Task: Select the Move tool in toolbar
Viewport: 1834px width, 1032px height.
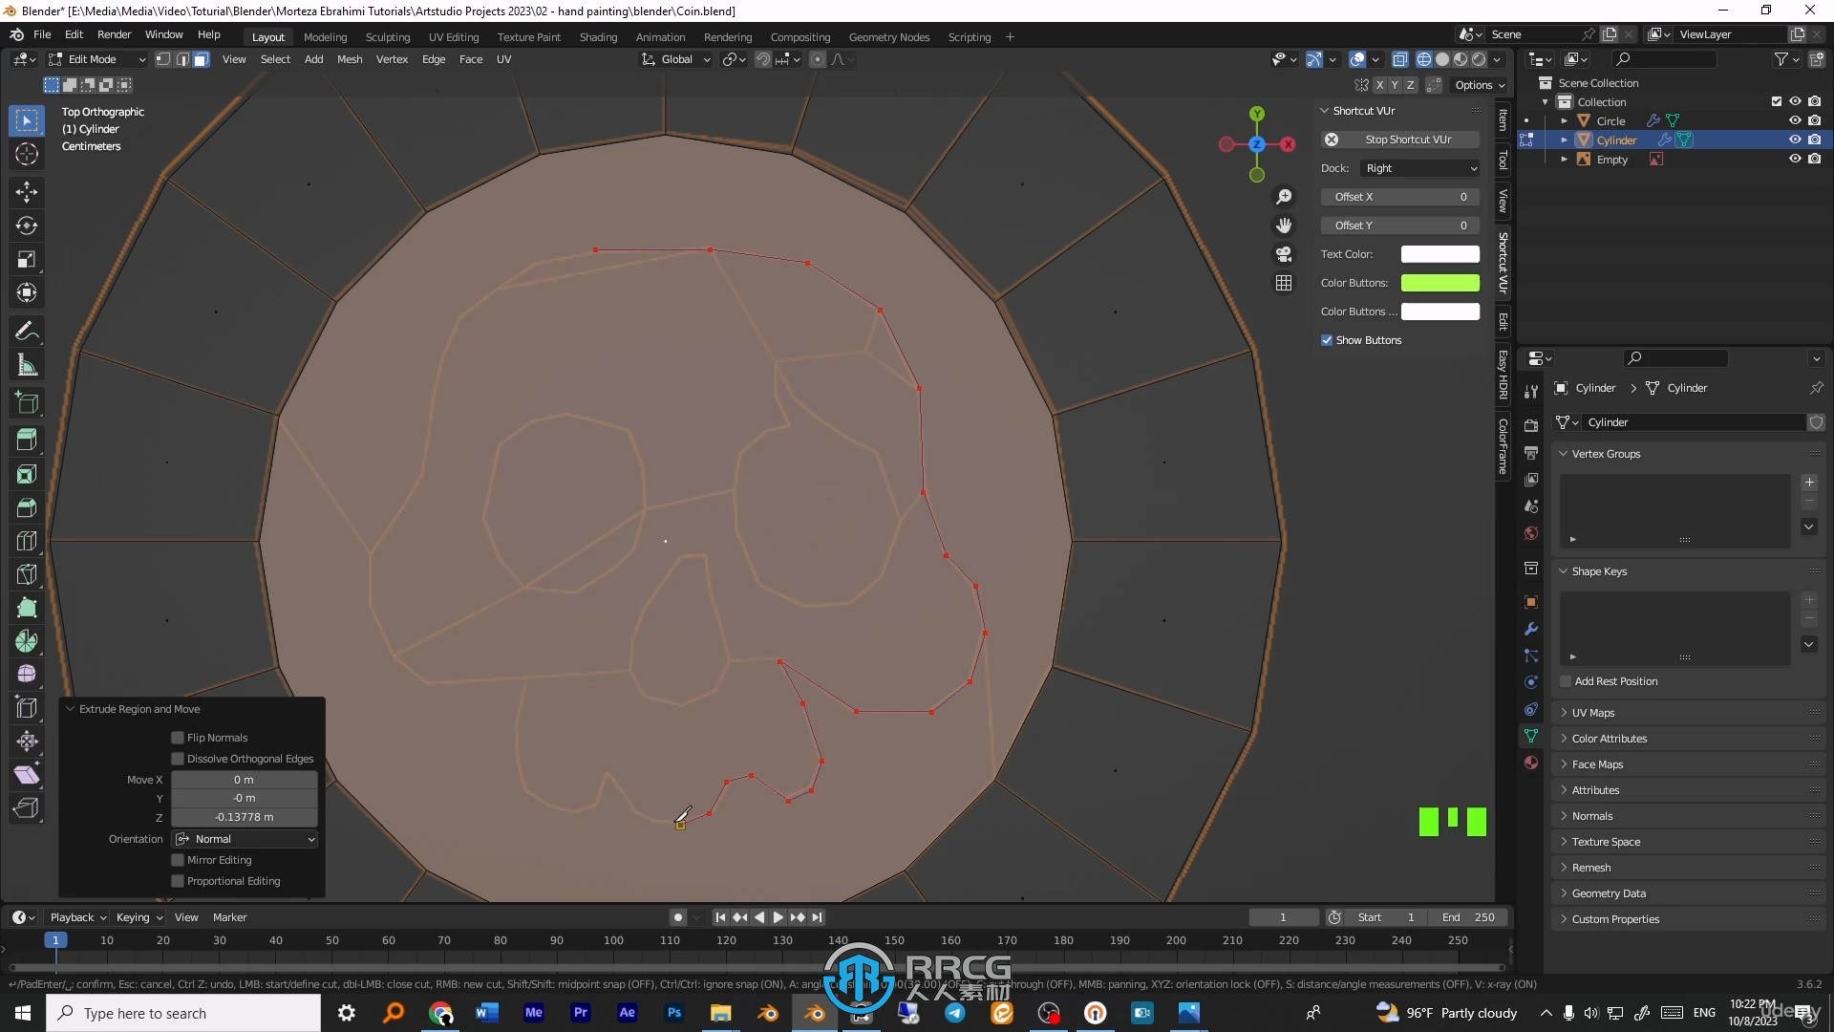Action: tap(27, 191)
